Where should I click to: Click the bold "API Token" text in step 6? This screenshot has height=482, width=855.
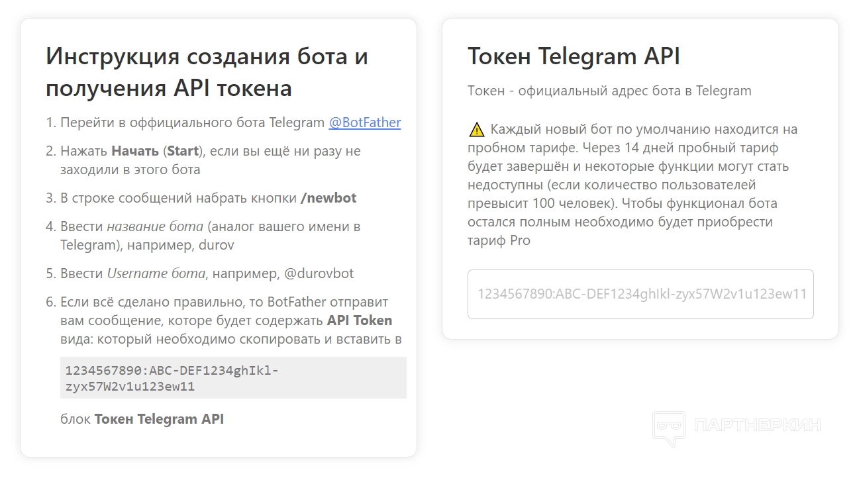360,320
